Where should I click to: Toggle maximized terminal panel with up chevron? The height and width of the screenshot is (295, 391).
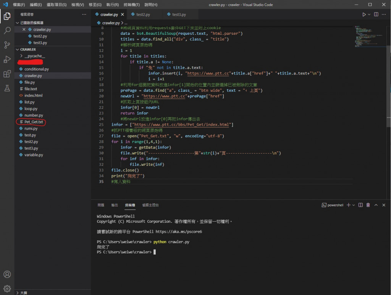click(x=376, y=205)
